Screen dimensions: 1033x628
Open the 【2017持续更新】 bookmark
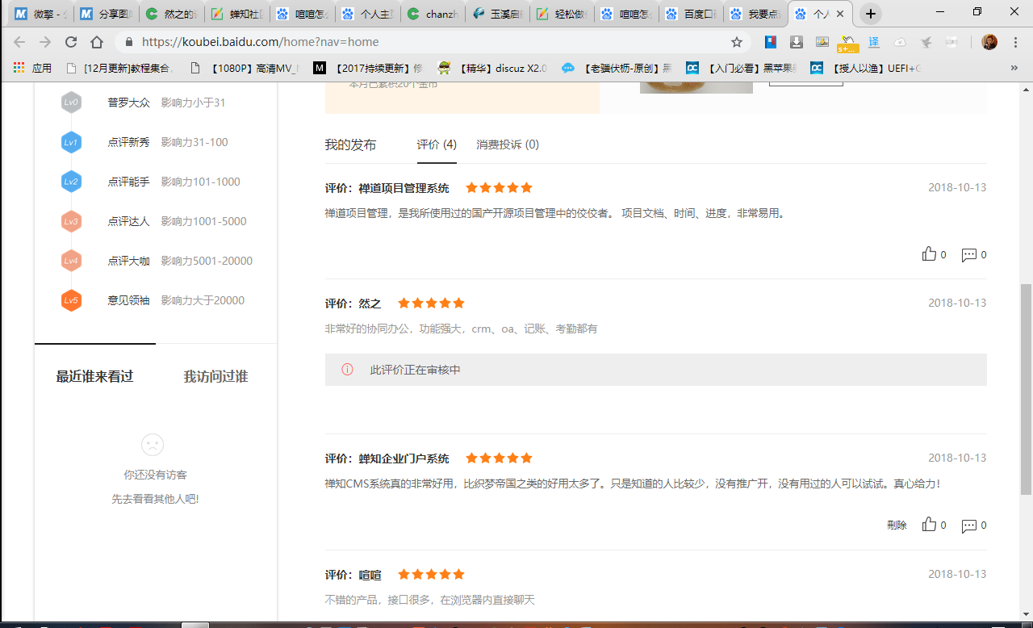369,69
